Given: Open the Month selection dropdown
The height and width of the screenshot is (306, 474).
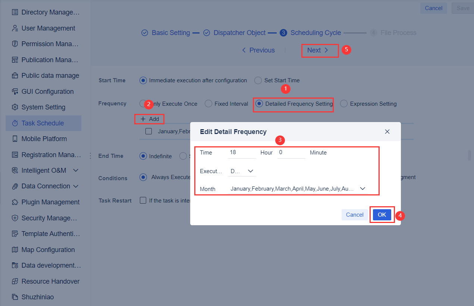Looking at the screenshot, I should (362, 188).
